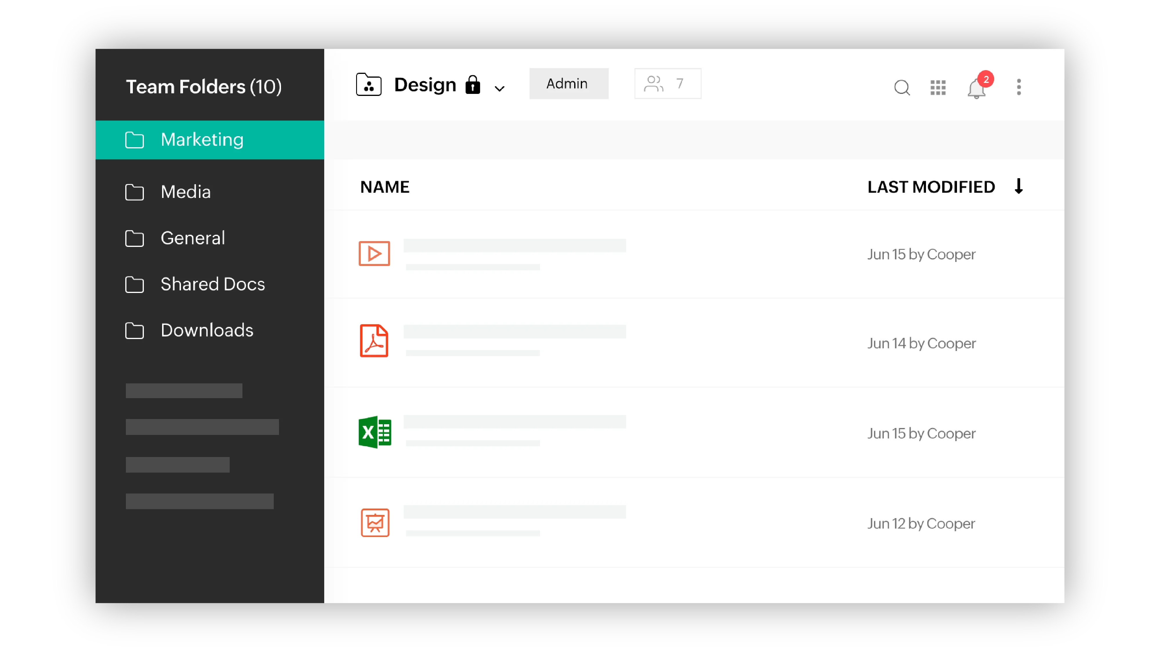Screen dimensions: 1160x652
Task: Open the Excel spreadsheet file icon
Action: 375,432
